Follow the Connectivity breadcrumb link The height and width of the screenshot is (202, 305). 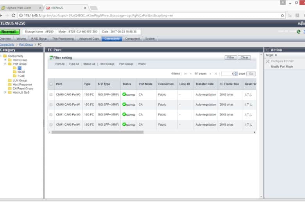[x=7, y=45]
